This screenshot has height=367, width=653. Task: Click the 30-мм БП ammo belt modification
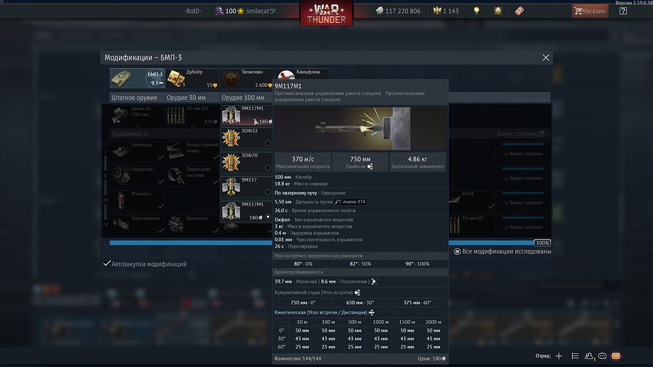pyautogui.click(x=192, y=115)
